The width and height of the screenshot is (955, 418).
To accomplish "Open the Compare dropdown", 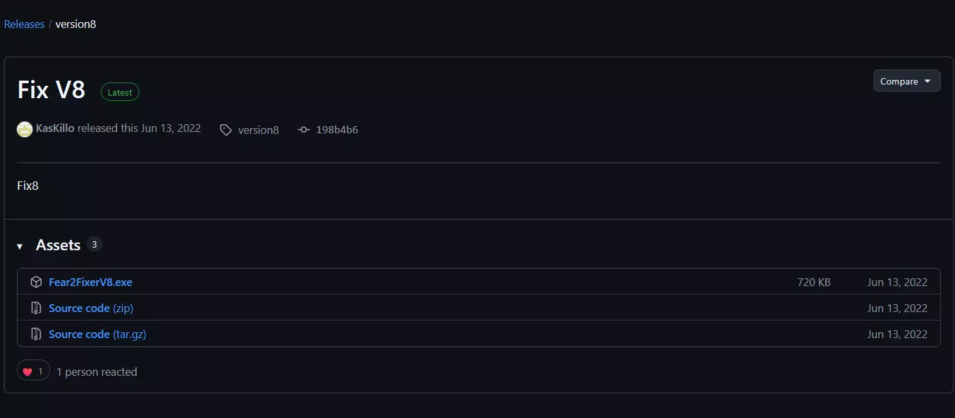I will (906, 81).
